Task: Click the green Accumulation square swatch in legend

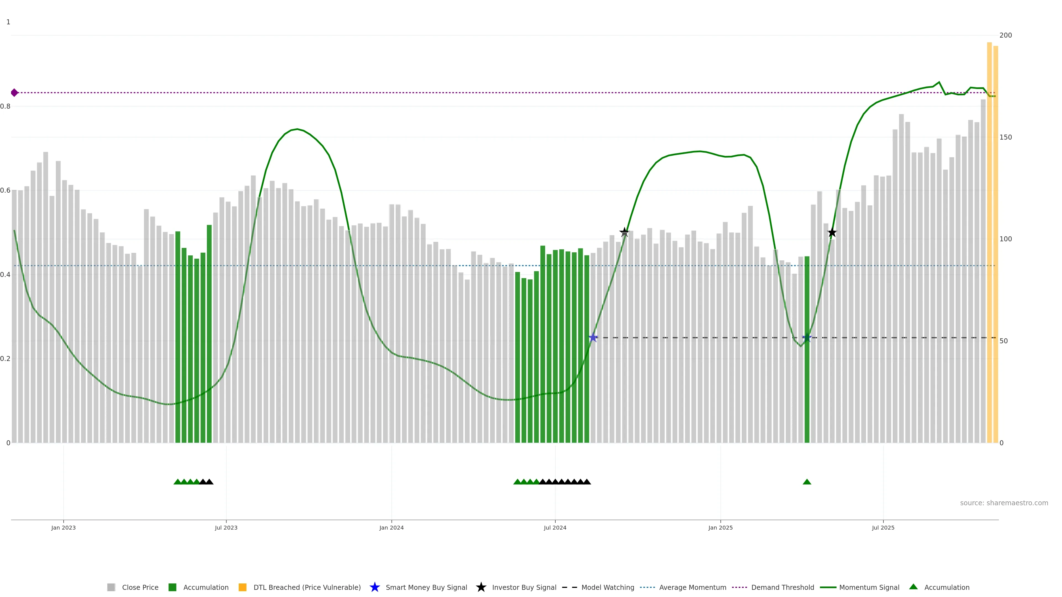Action: point(172,588)
